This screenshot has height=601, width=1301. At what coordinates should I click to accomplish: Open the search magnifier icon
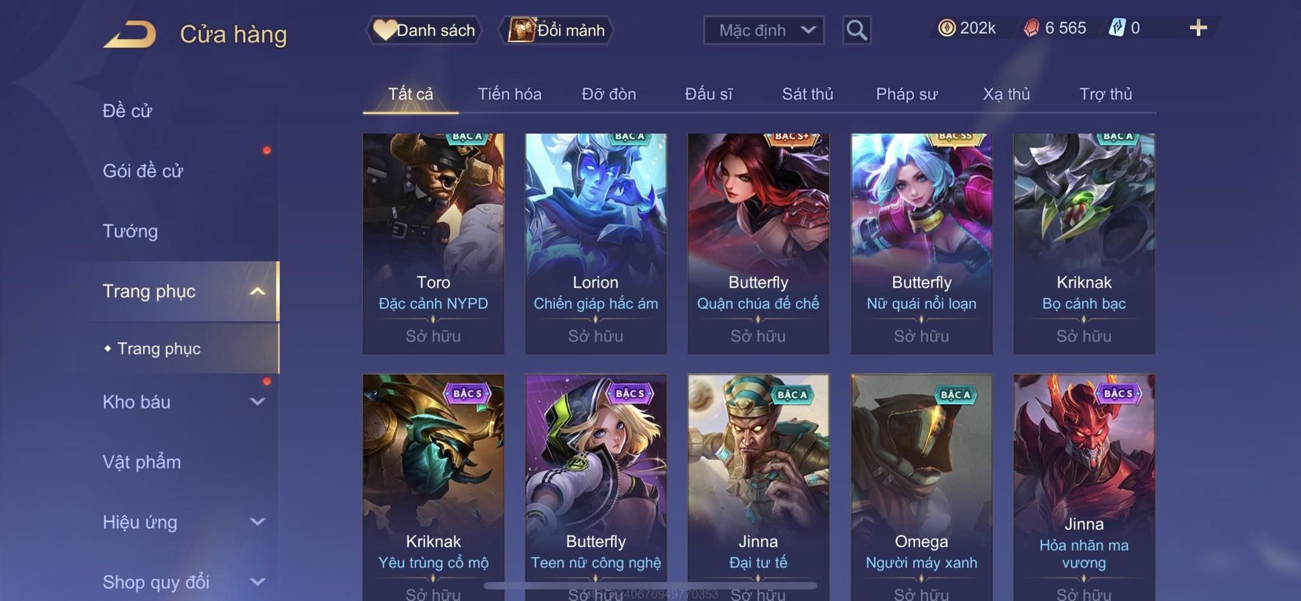[856, 30]
